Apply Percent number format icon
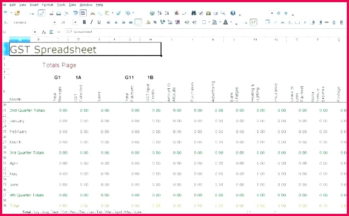This screenshot has height=216, width=349. (155, 22)
